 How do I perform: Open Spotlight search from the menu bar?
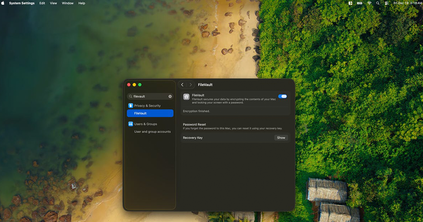(x=378, y=3)
